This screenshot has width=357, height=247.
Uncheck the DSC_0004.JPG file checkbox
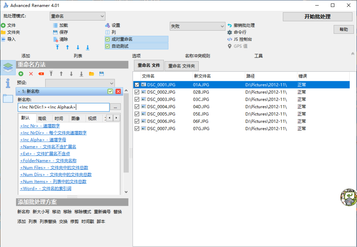click(137, 107)
